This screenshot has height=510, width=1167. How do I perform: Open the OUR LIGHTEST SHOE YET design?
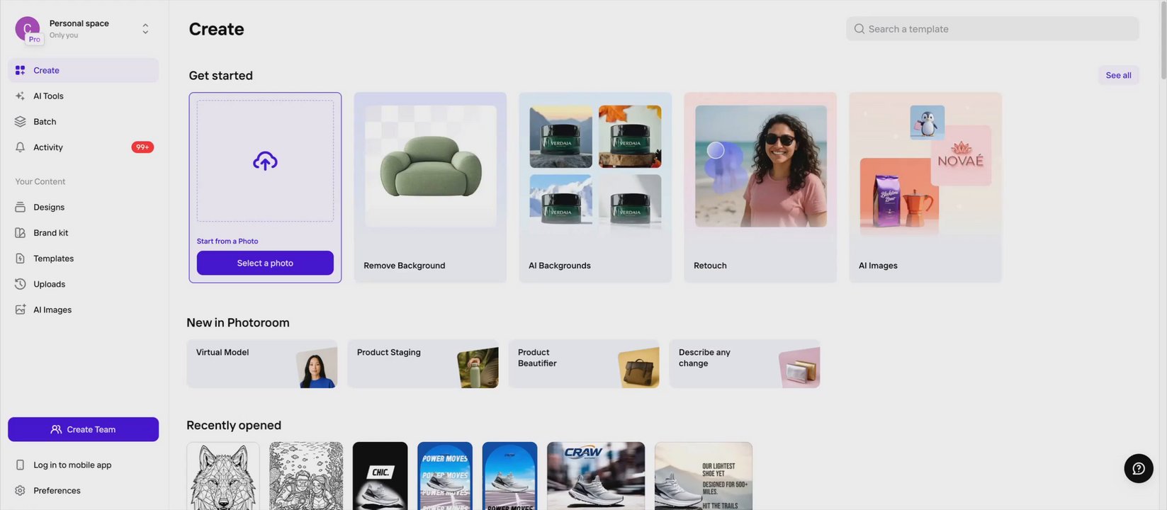[704, 476]
